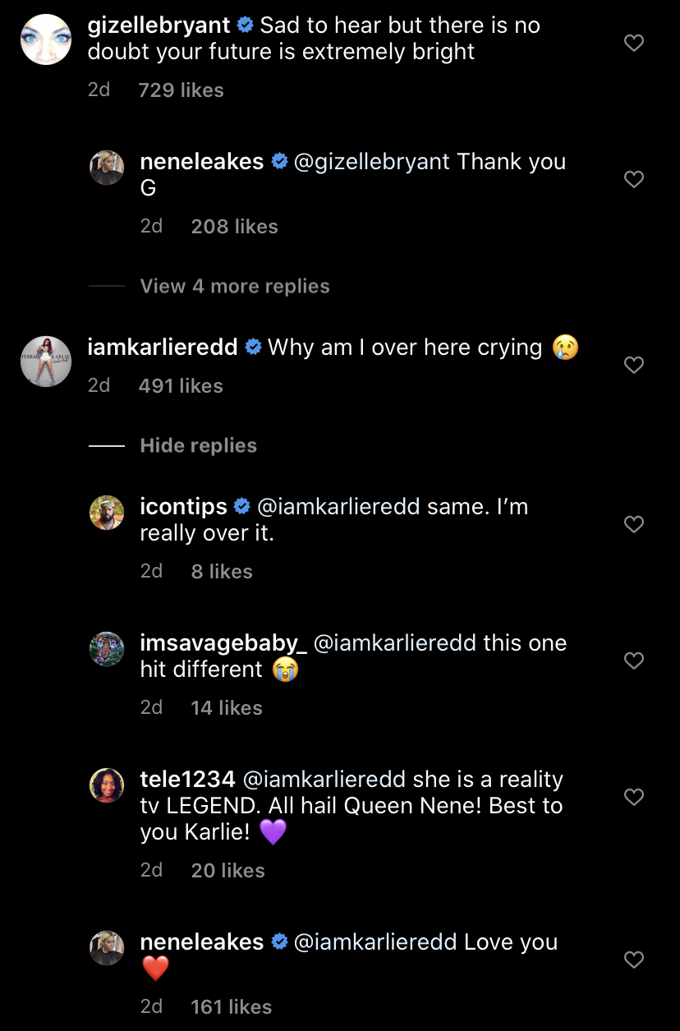Viewport: 680px width, 1031px height.
Task: Tap neneleakes' avatar on 'Love you' reply
Action: point(107,948)
